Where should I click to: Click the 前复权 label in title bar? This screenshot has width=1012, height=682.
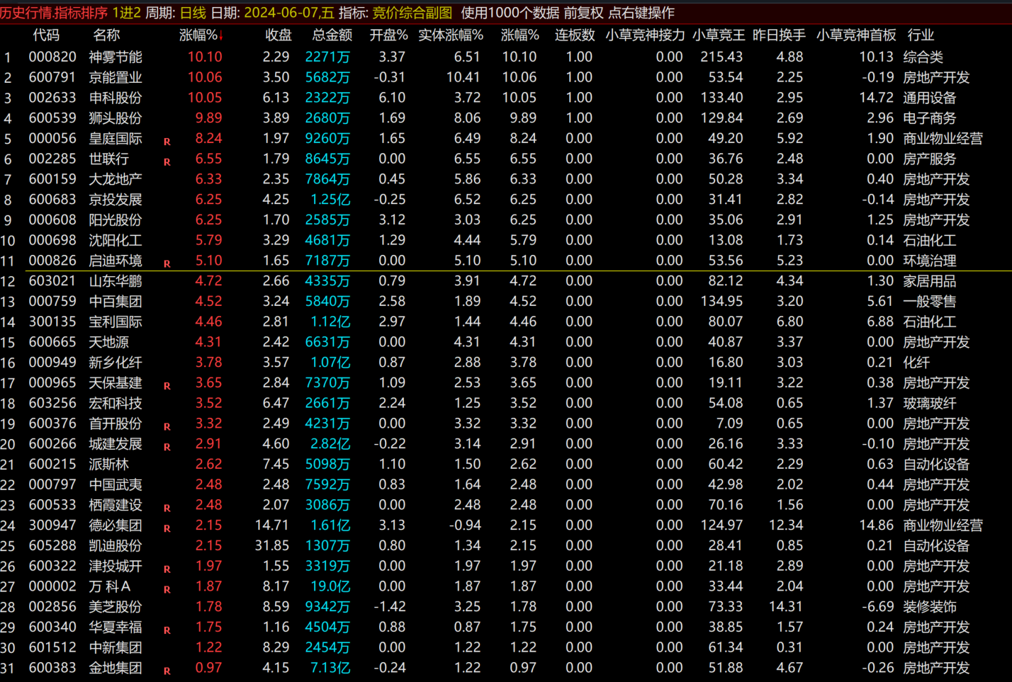pos(584,13)
